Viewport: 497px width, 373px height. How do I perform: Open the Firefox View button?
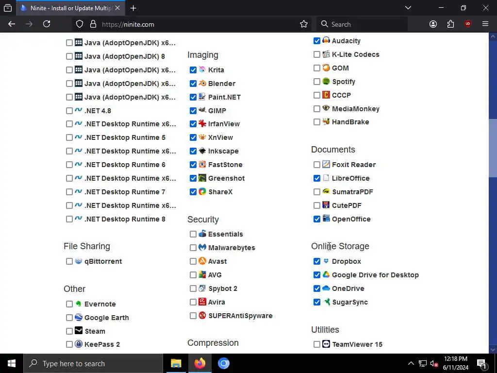click(8, 8)
